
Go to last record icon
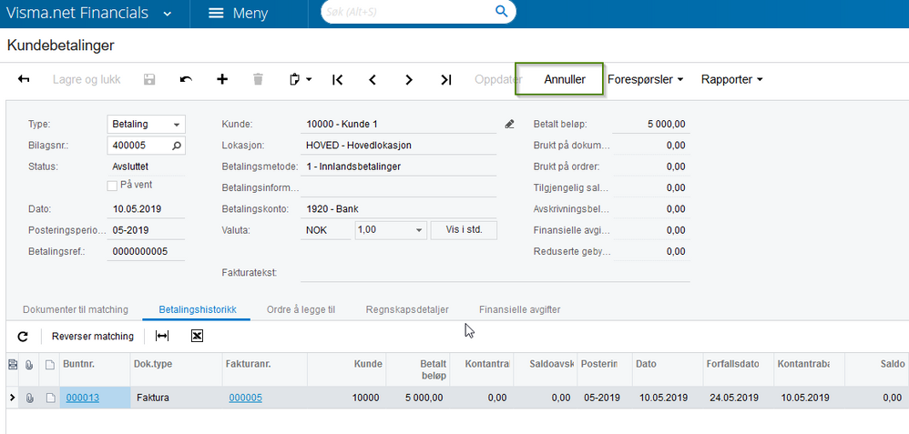(x=445, y=80)
